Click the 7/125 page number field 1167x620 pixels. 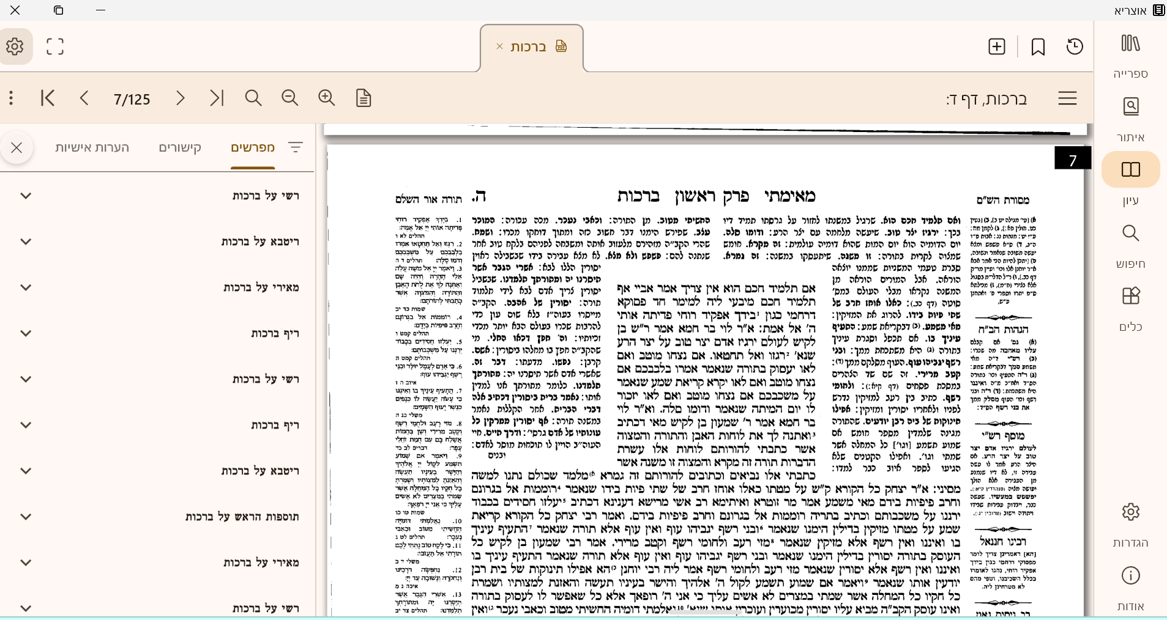131,98
